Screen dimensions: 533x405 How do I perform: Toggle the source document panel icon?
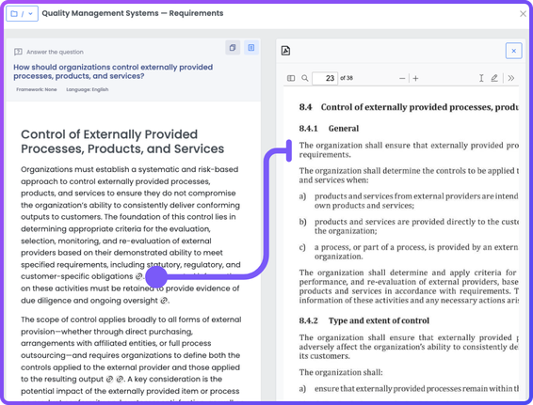tap(251, 48)
